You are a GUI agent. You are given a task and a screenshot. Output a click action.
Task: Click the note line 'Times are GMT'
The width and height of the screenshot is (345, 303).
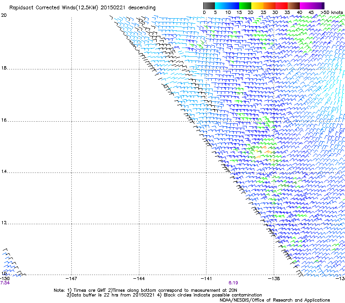[90, 290]
